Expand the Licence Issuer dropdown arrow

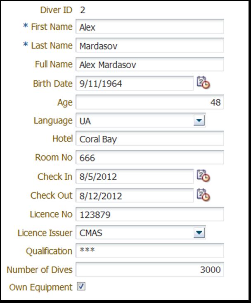199,232
